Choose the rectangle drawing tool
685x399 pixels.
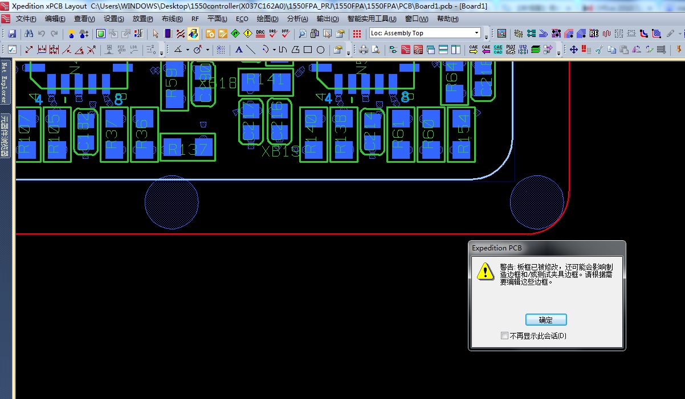point(308,50)
